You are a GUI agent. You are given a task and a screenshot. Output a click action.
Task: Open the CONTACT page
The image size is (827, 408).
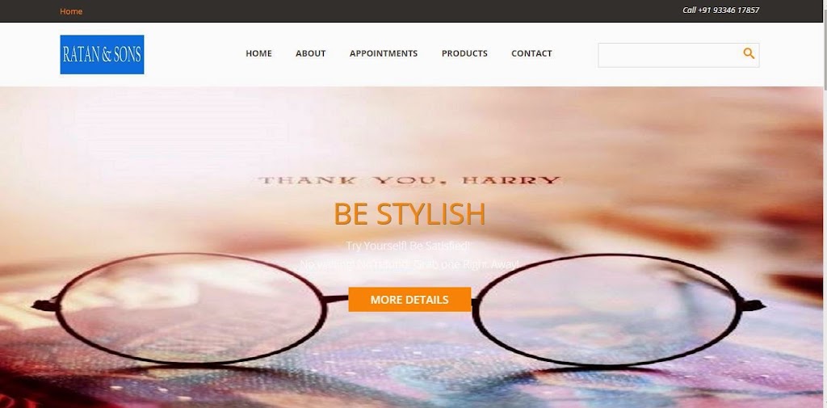pyautogui.click(x=531, y=53)
